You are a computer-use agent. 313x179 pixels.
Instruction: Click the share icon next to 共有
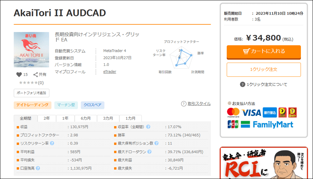(x=35, y=74)
